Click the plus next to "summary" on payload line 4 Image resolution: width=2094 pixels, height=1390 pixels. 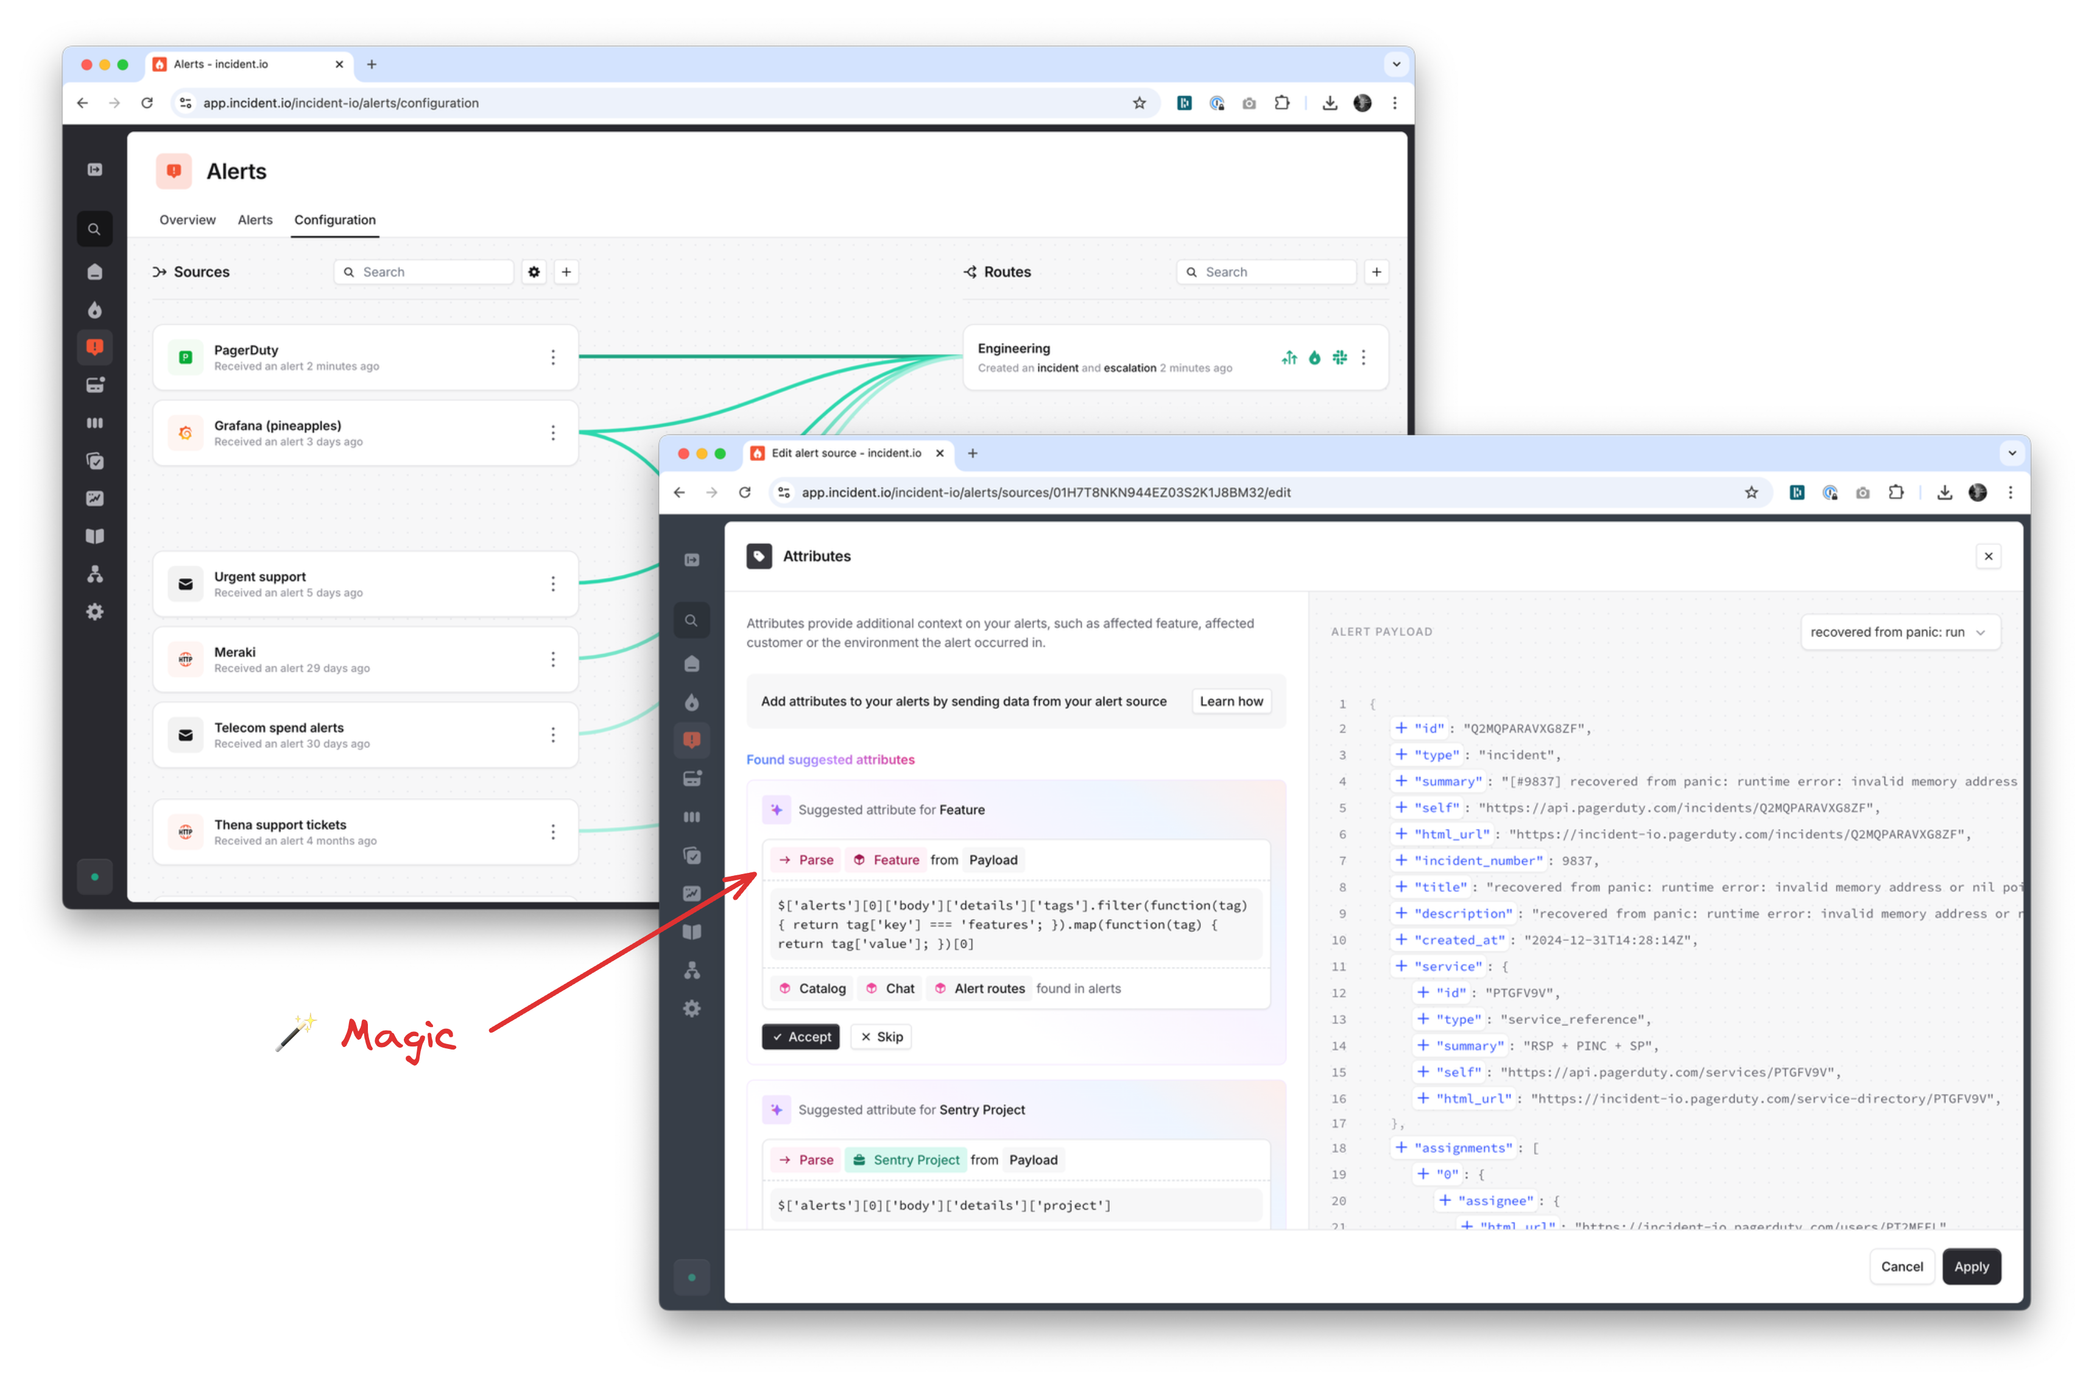click(1401, 781)
